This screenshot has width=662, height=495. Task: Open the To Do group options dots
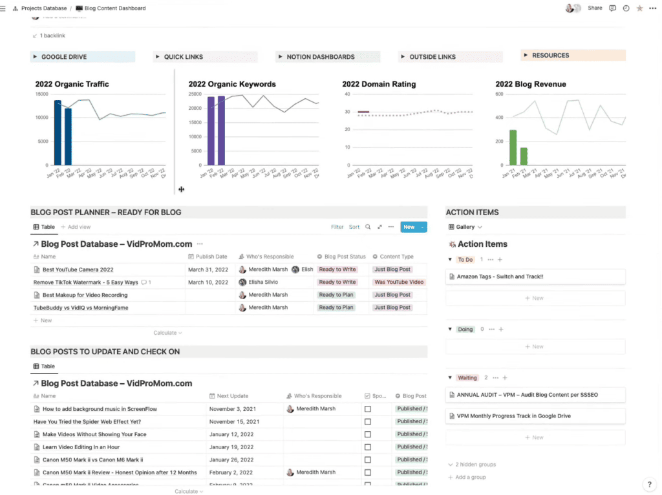(490, 260)
